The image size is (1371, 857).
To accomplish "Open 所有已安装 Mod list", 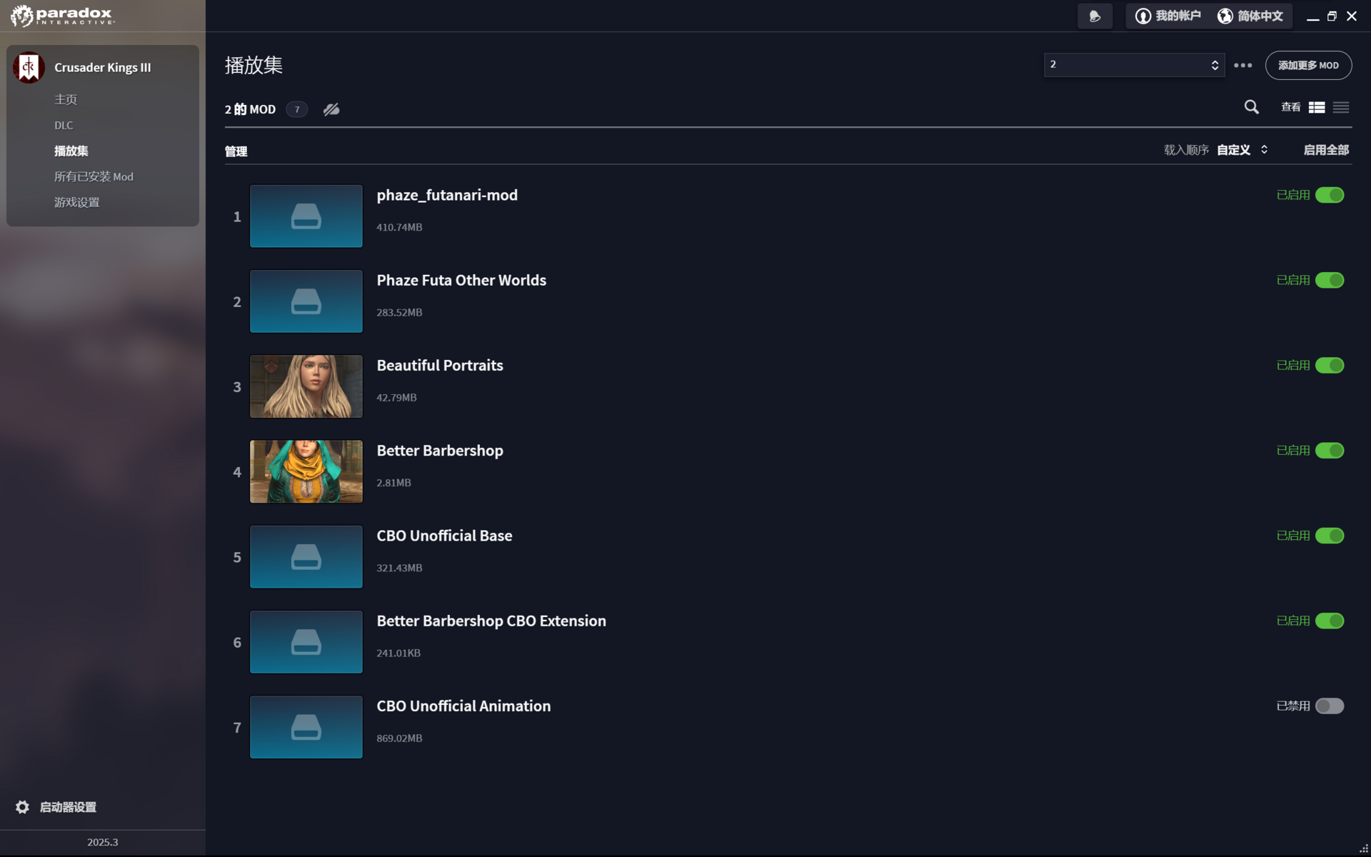I will 94,176.
